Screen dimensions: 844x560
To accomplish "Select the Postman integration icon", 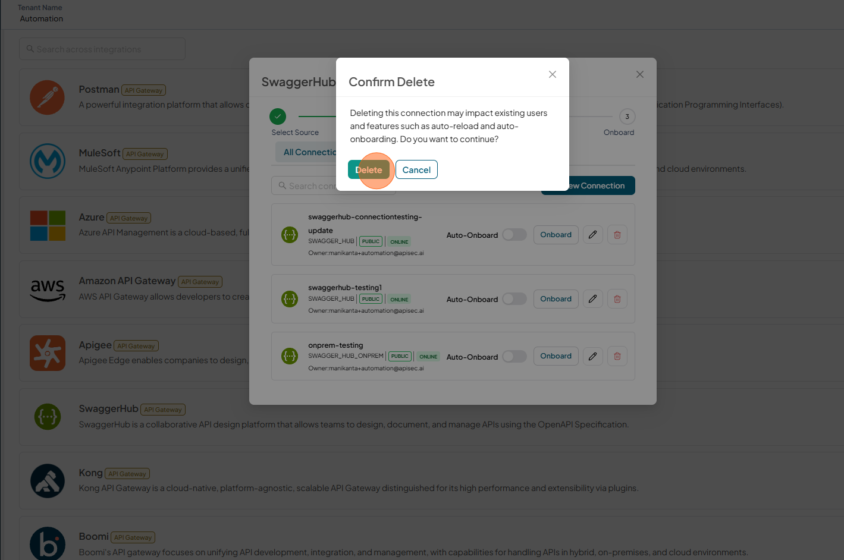I will click(x=48, y=97).
